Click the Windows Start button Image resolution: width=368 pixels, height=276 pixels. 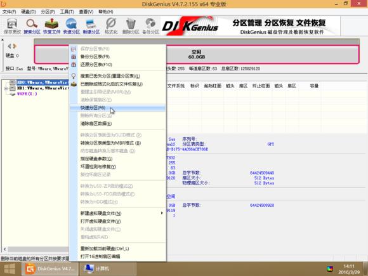tap(10, 269)
